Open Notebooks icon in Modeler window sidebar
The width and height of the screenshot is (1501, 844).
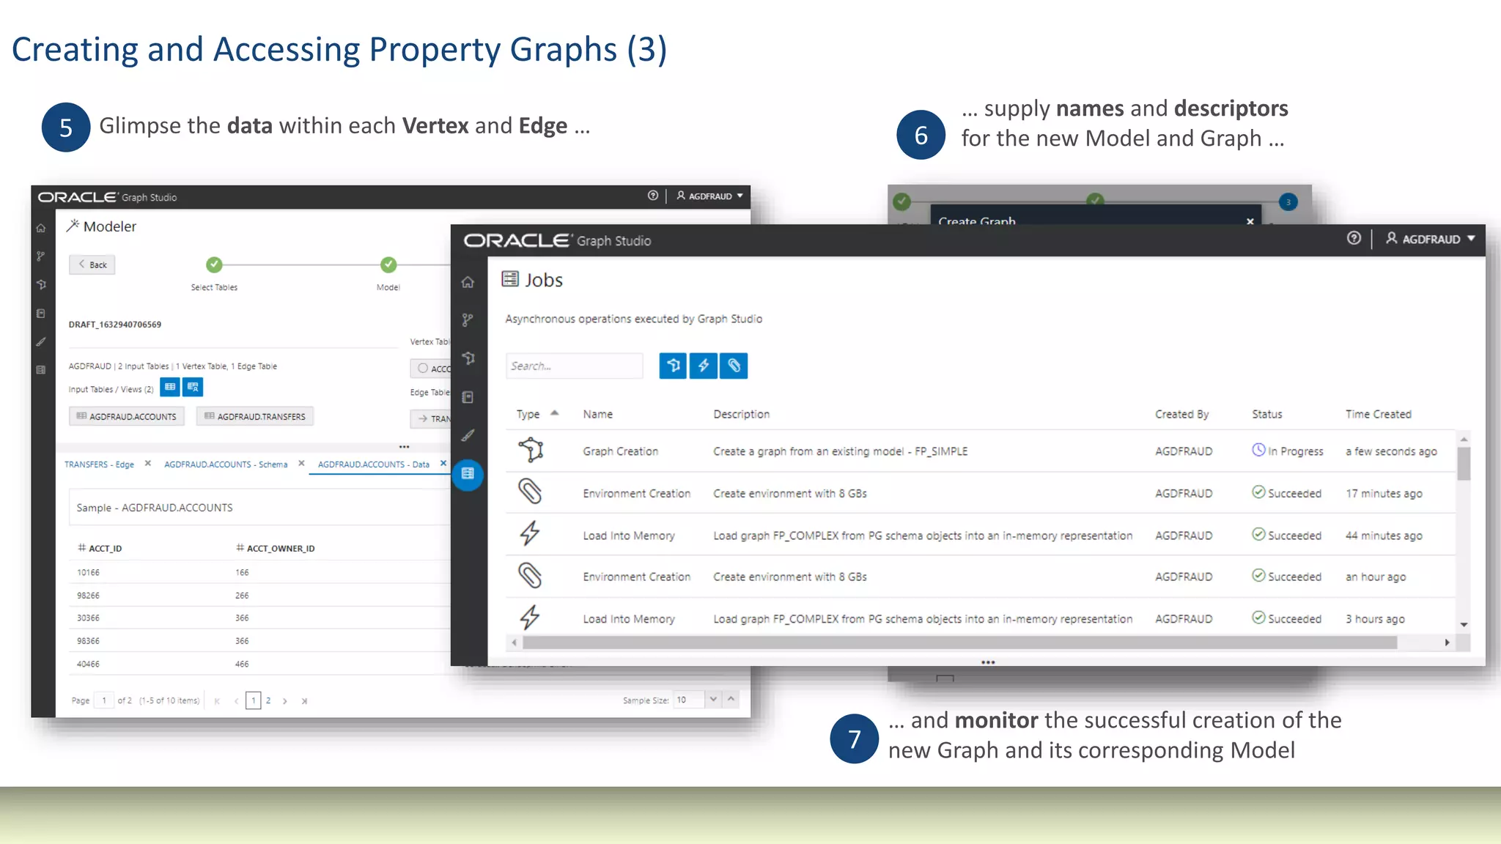[41, 314]
